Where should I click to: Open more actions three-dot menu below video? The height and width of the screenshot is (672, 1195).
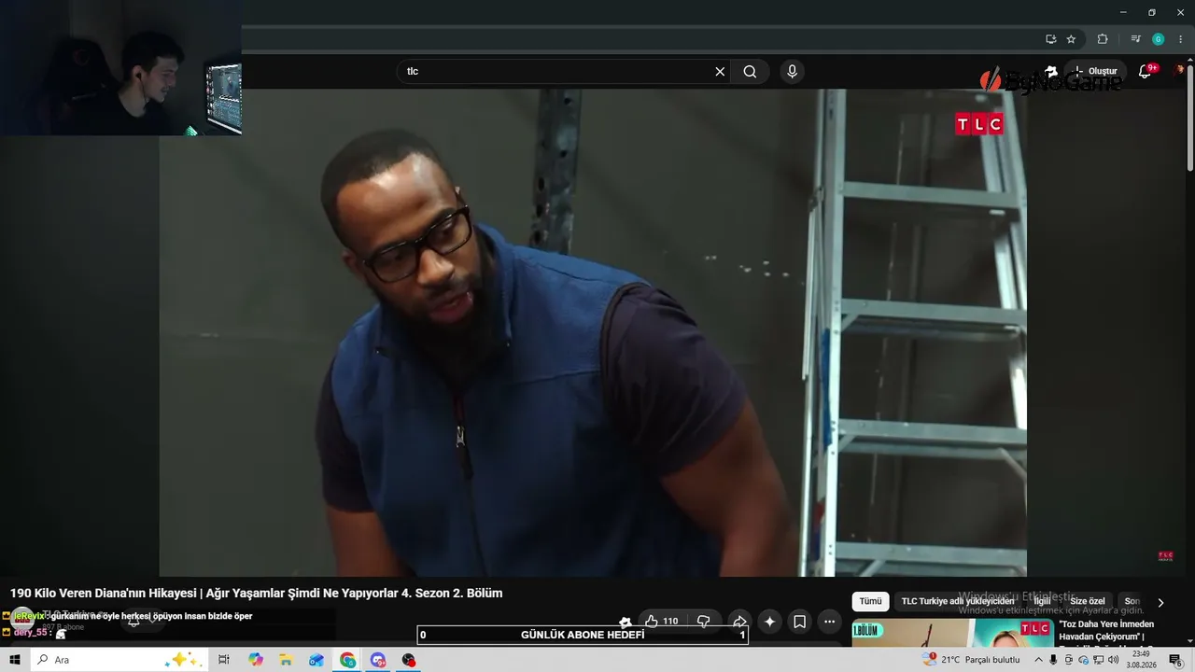coord(829,622)
